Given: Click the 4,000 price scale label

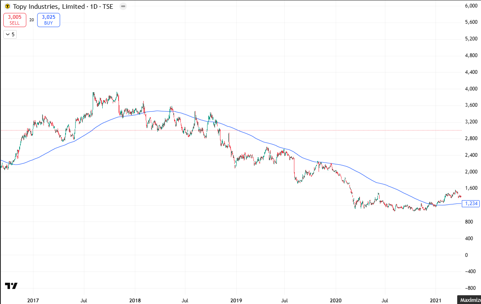Looking at the screenshot, I should [x=471, y=89].
